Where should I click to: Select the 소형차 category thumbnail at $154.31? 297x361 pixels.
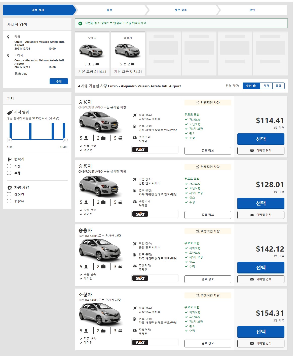(x=128, y=53)
